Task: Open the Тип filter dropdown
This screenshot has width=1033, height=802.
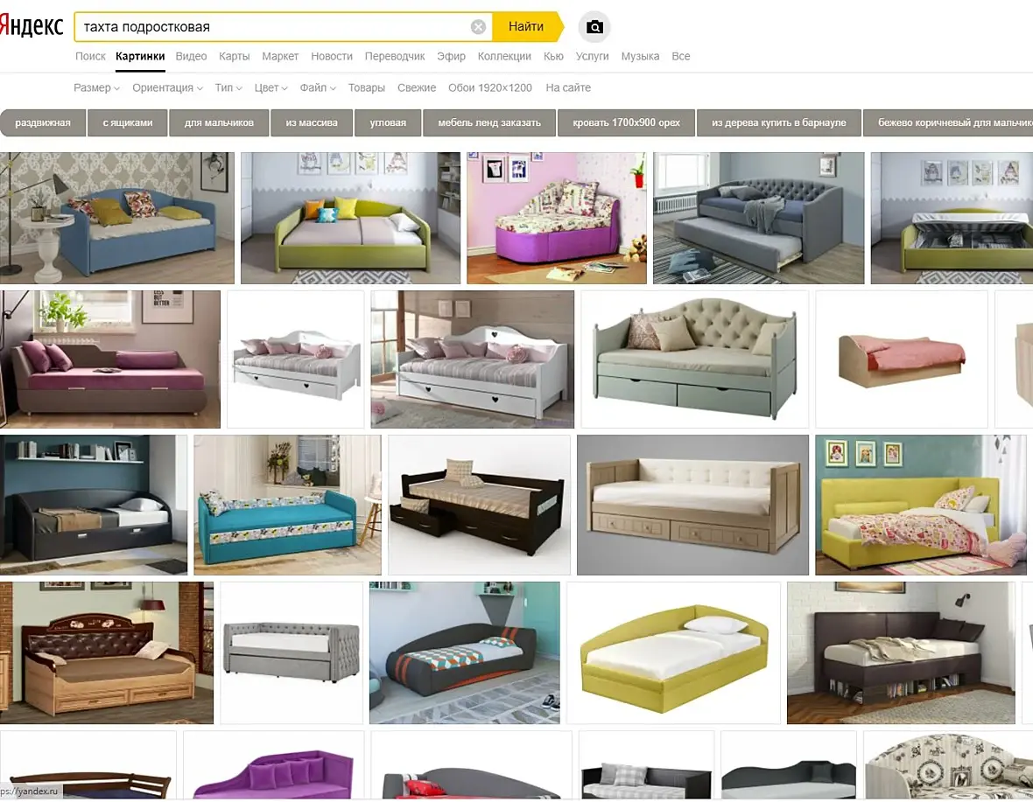Action: [x=228, y=87]
